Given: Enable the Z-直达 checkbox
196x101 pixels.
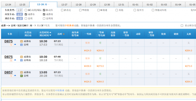Looking at the screenshot, I should coord(62,10).
